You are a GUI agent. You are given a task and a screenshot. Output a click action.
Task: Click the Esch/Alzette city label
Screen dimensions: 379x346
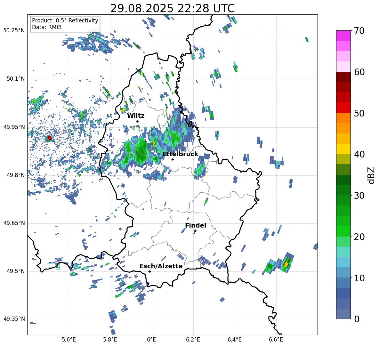click(x=161, y=266)
